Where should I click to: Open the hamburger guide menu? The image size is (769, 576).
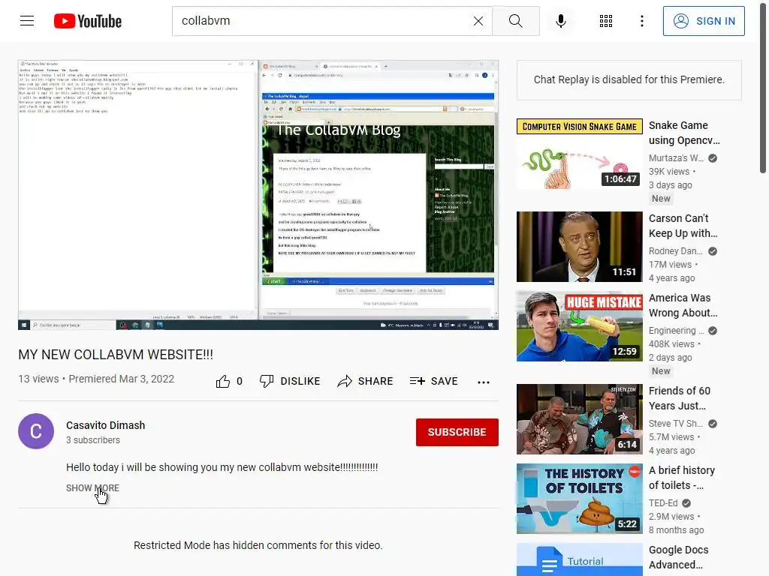click(x=27, y=21)
